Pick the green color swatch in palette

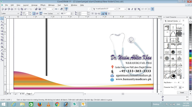point(190,56)
